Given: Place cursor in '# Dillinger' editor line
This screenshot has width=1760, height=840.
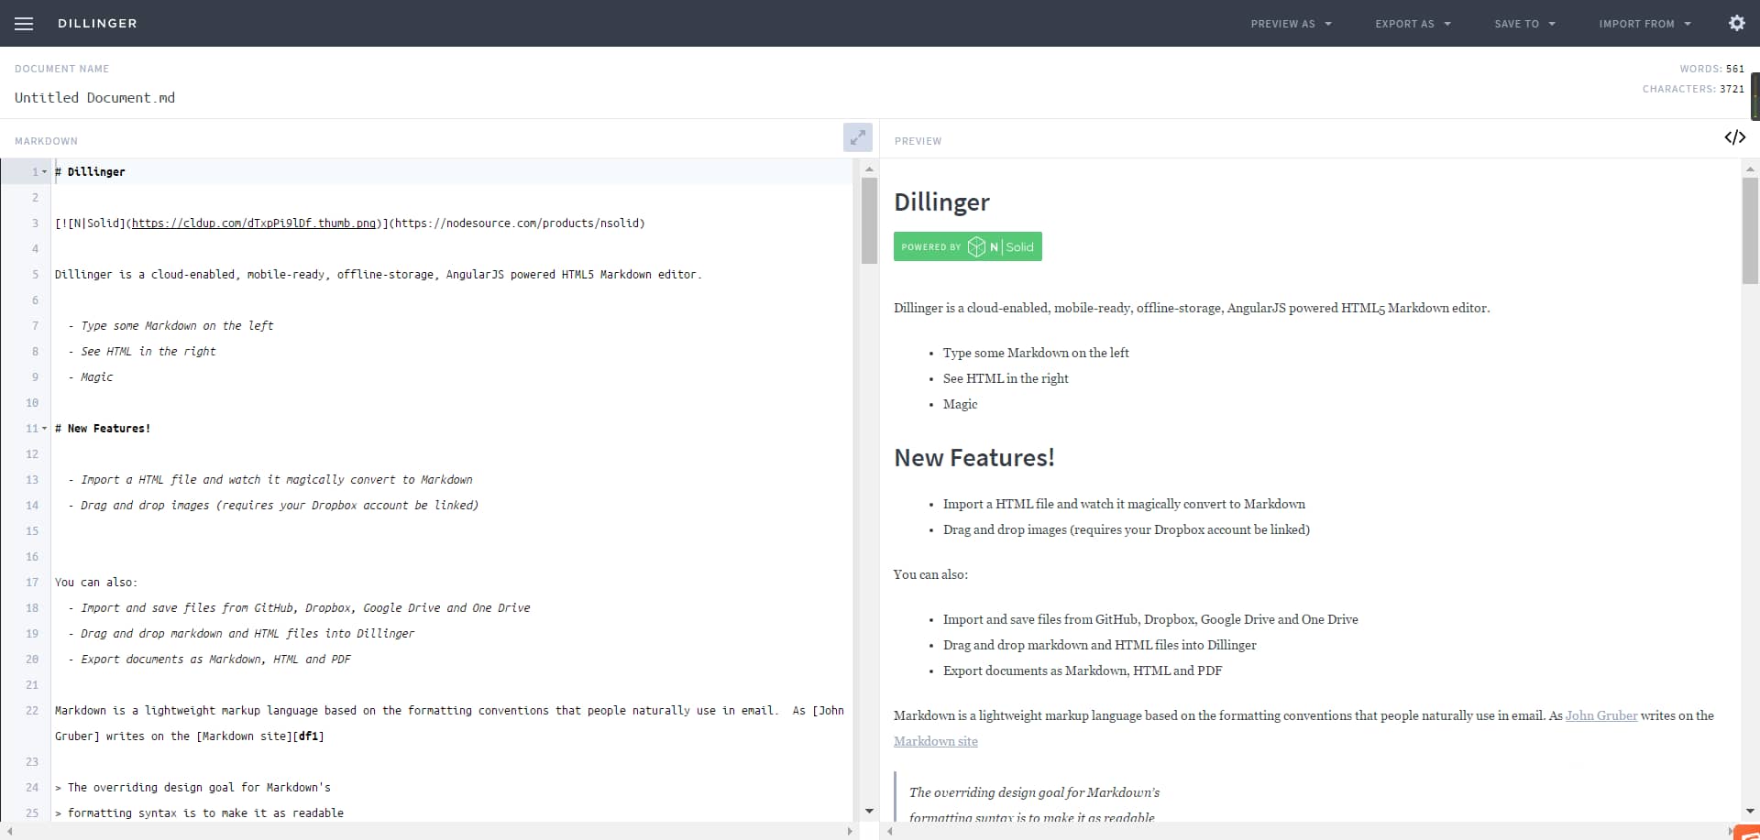Looking at the screenshot, I should [x=90, y=172].
